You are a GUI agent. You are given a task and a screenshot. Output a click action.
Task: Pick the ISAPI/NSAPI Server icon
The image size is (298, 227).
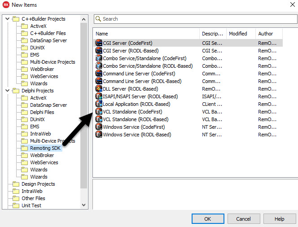pos(99,96)
